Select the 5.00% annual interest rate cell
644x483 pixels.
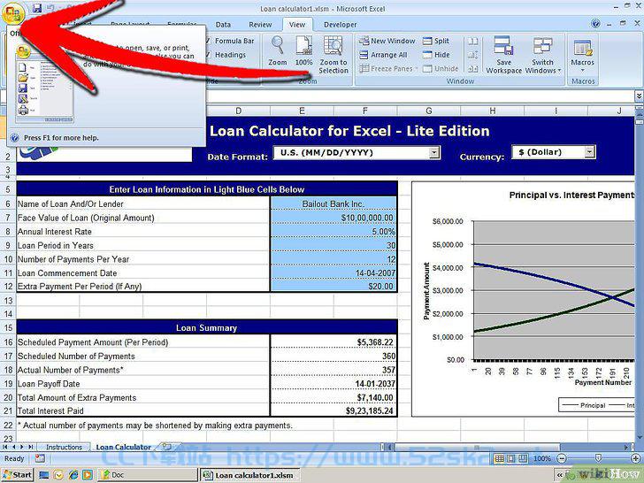pos(333,231)
